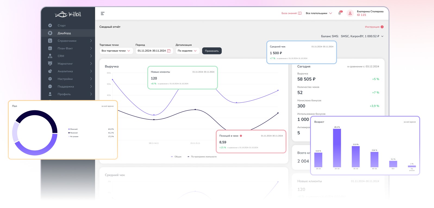Click the Настройки gear icon
Screen dimensions: 434x208
(50, 79)
